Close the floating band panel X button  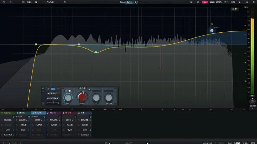pyautogui.click(x=43, y=104)
